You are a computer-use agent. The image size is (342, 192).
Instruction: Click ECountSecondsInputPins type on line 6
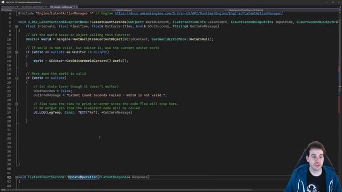click(x=252, y=22)
